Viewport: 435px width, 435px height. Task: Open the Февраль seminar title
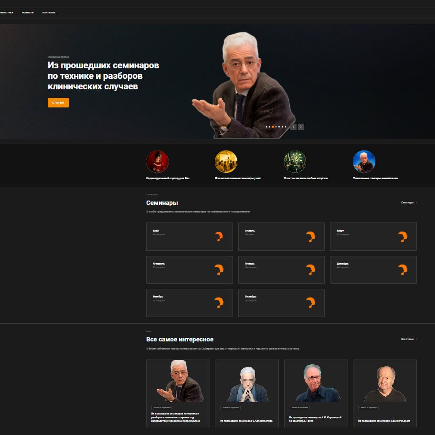point(159,264)
